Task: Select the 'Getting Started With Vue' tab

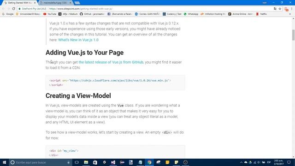Action: (20, 3)
